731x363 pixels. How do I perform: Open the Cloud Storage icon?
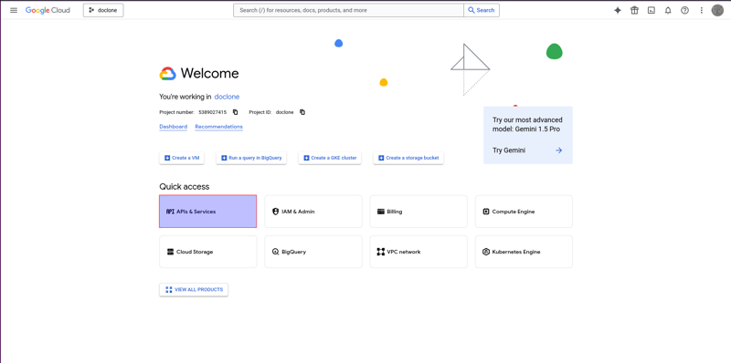pos(170,252)
